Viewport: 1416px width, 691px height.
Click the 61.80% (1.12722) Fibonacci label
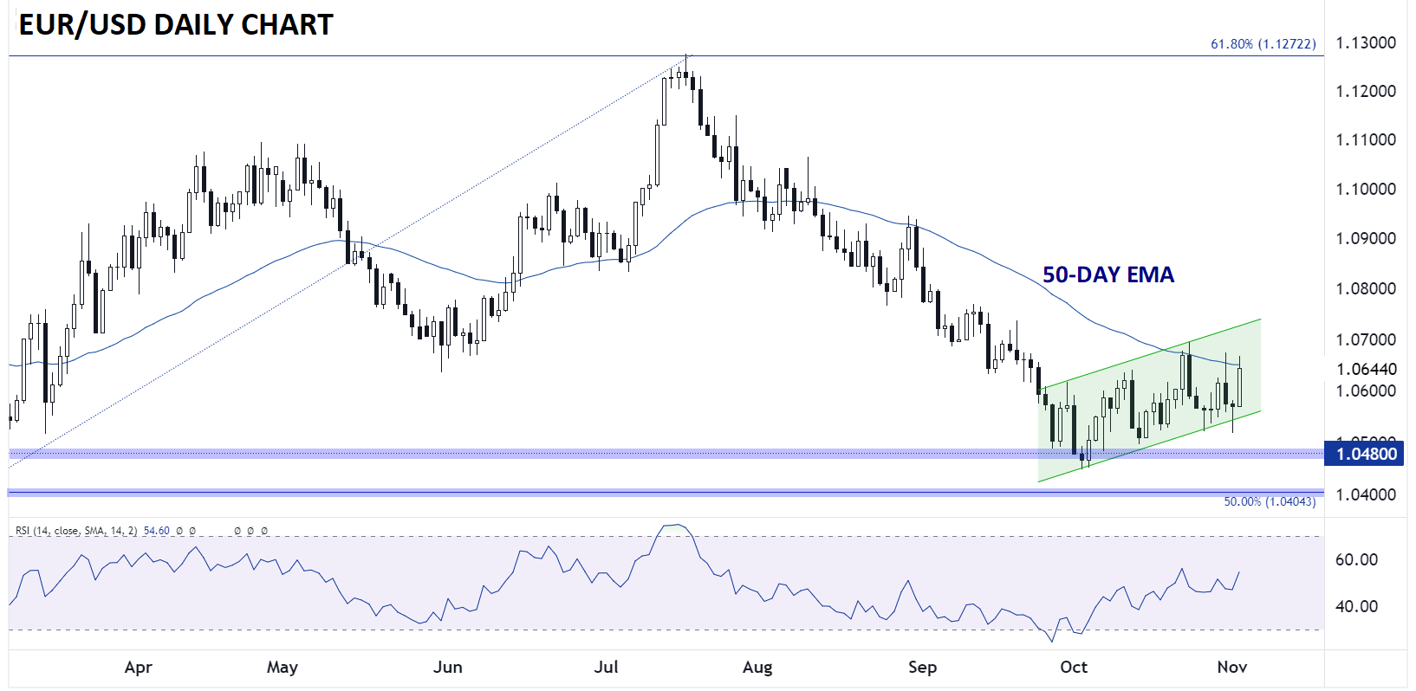tap(1263, 43)
